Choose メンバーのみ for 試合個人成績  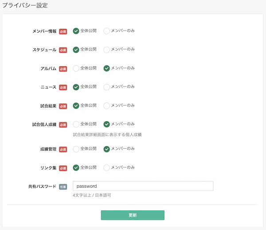106,124
